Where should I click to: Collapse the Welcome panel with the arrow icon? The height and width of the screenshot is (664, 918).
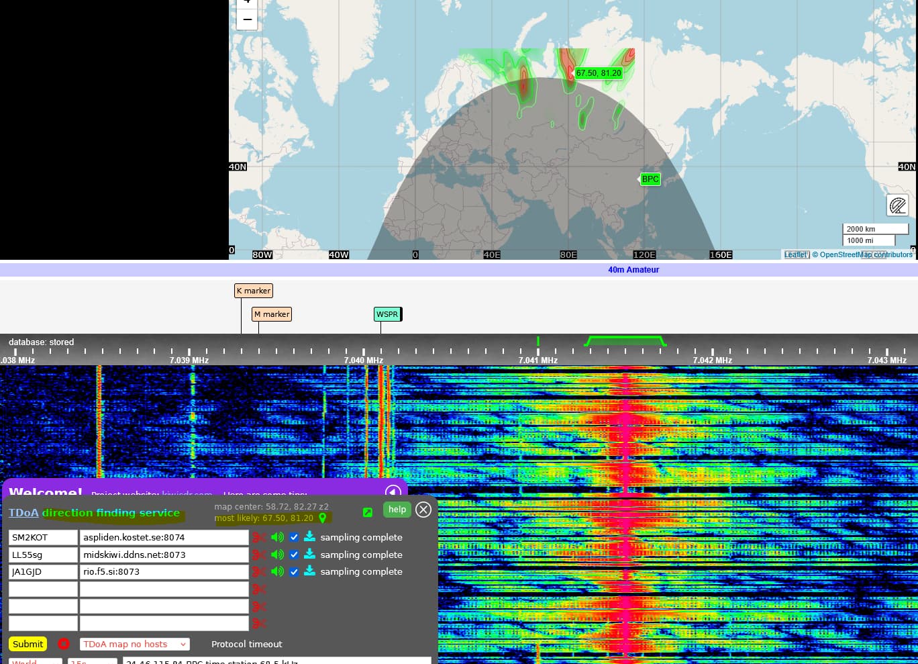[x=393, y=492]
